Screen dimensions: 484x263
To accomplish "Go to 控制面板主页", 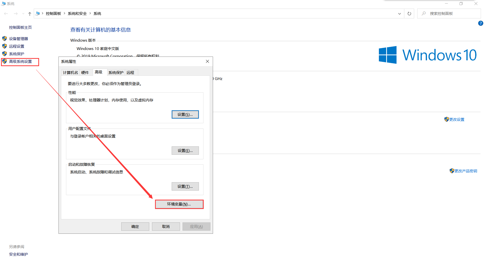I will click(20, 28).
